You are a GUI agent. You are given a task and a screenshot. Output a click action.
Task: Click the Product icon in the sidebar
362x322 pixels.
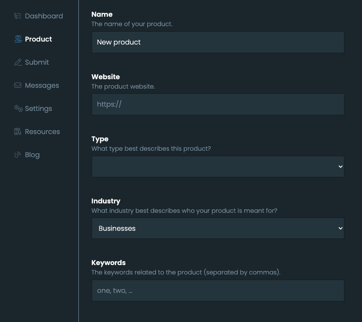[x=18, y=39]
